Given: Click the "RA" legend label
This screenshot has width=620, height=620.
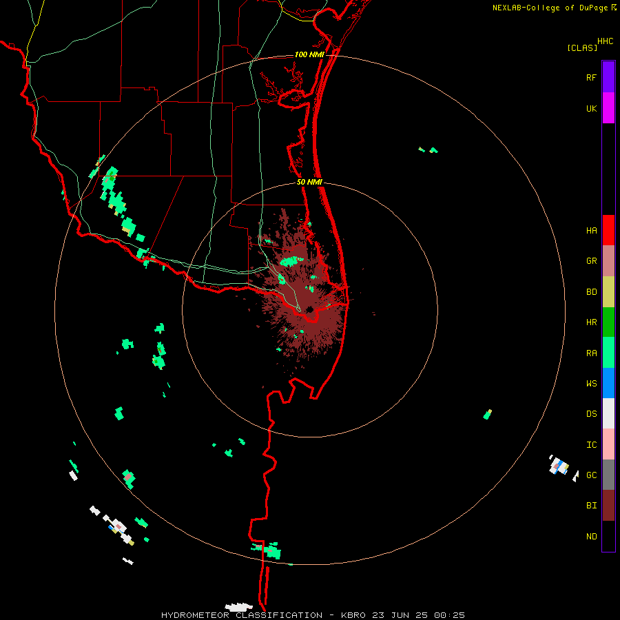Looking at the screenshot, I should tap(591, 353).
